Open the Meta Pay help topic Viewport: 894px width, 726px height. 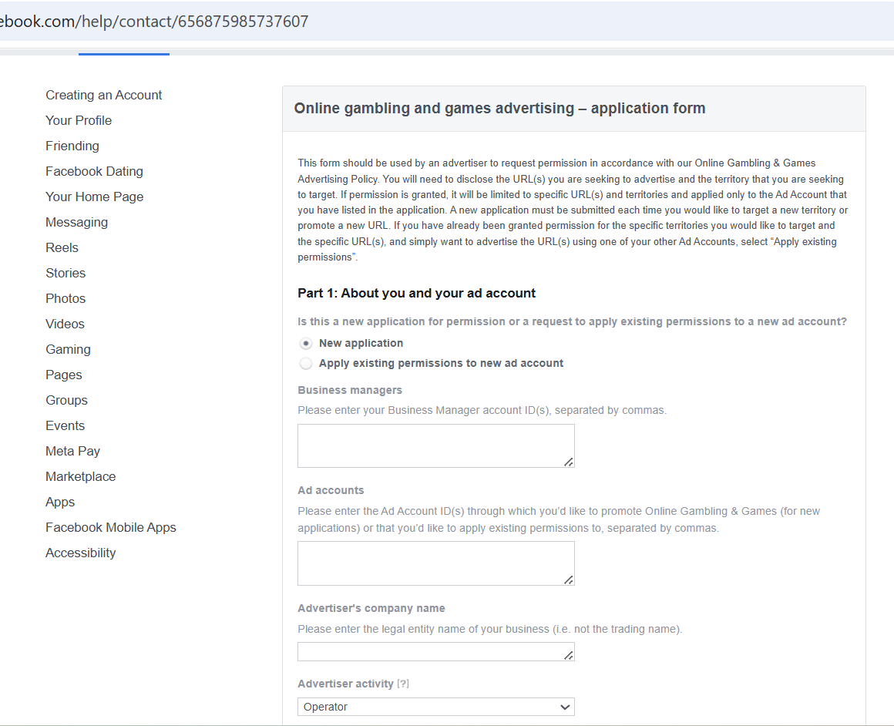pyautogui.click(x=72, y=452)
